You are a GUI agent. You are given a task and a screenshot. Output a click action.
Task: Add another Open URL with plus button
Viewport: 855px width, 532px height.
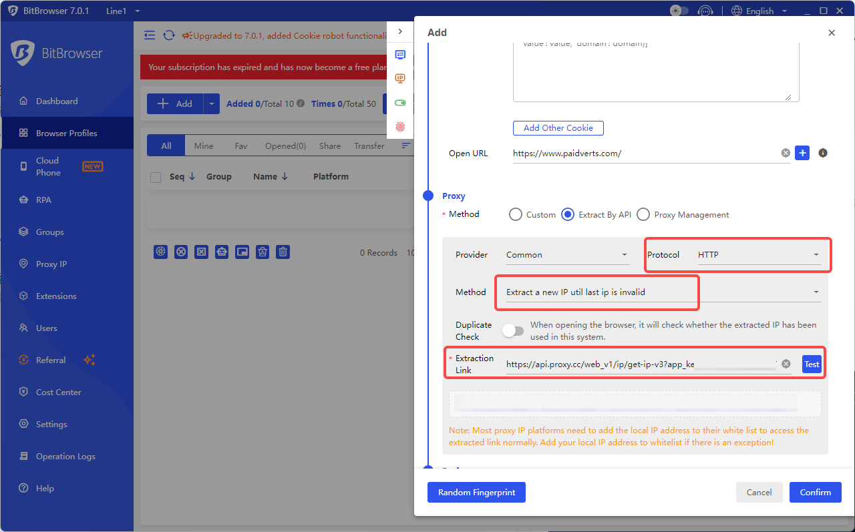pyautogui.click(x=802, y=153)
